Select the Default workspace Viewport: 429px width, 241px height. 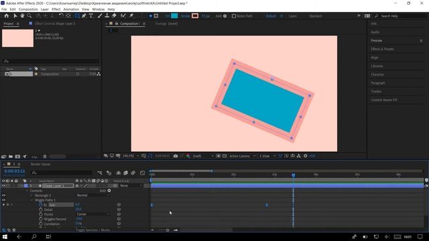point(271,16)
